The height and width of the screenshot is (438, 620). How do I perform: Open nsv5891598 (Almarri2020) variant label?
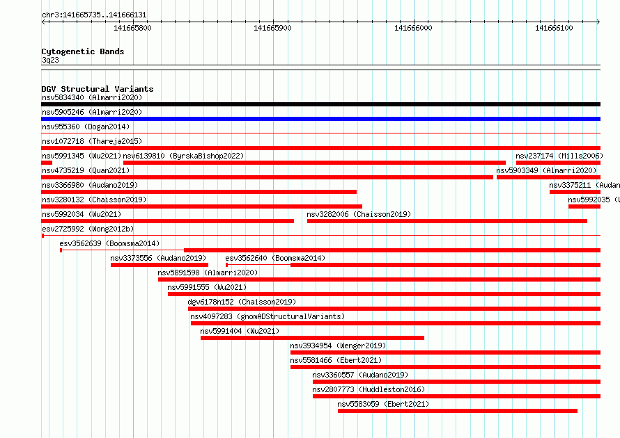click(208, 273)
